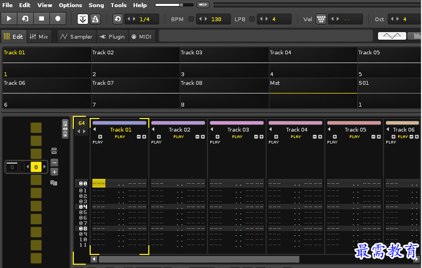Open the Edit menu

pyautogui.click(x=25, y=5)
